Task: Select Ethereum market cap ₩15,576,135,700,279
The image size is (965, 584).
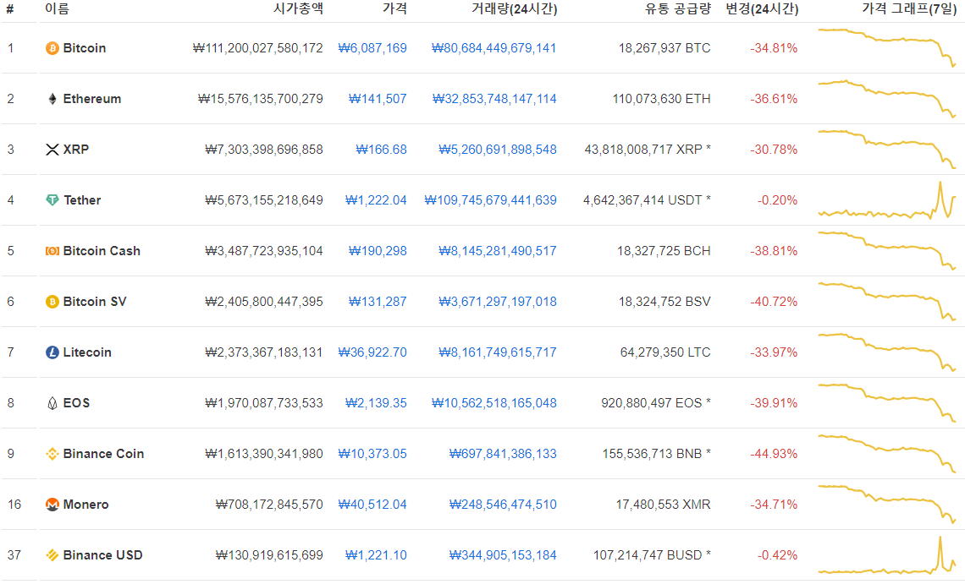Action: coord(261,99)
